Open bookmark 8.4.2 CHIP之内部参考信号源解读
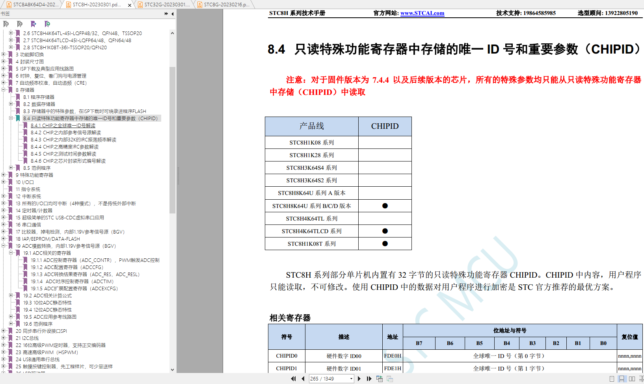The height and width of the screenshot is (384, 644). (x=66, y=133)
